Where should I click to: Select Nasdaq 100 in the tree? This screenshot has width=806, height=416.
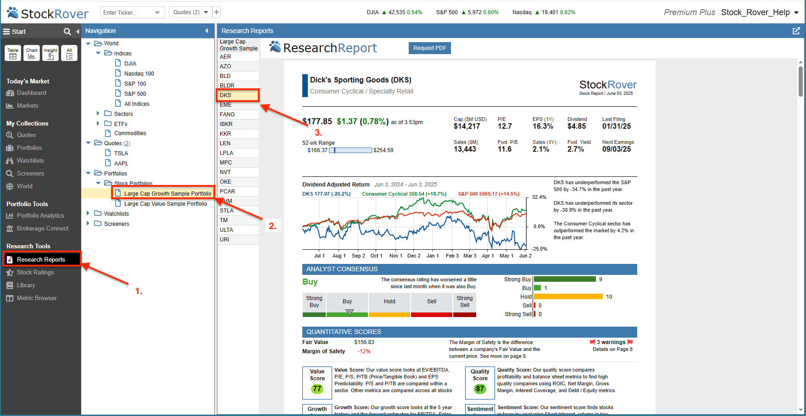tap(139, 74)
